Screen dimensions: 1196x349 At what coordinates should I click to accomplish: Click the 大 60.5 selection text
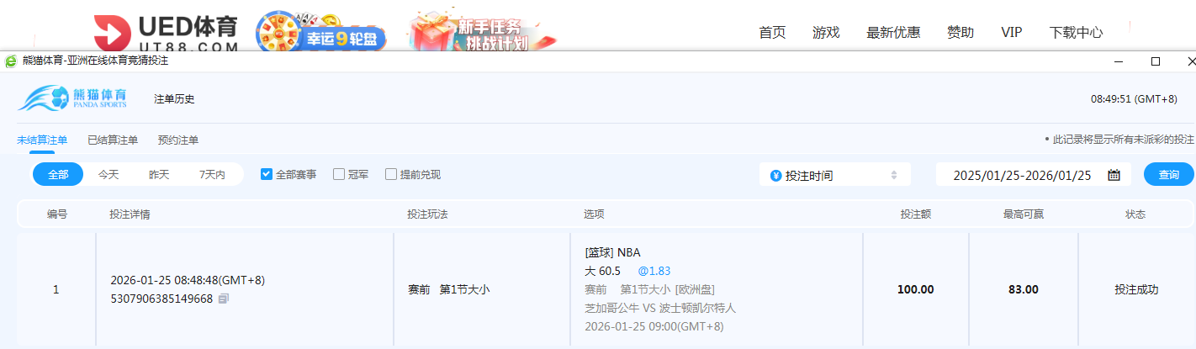pos(602,271)
